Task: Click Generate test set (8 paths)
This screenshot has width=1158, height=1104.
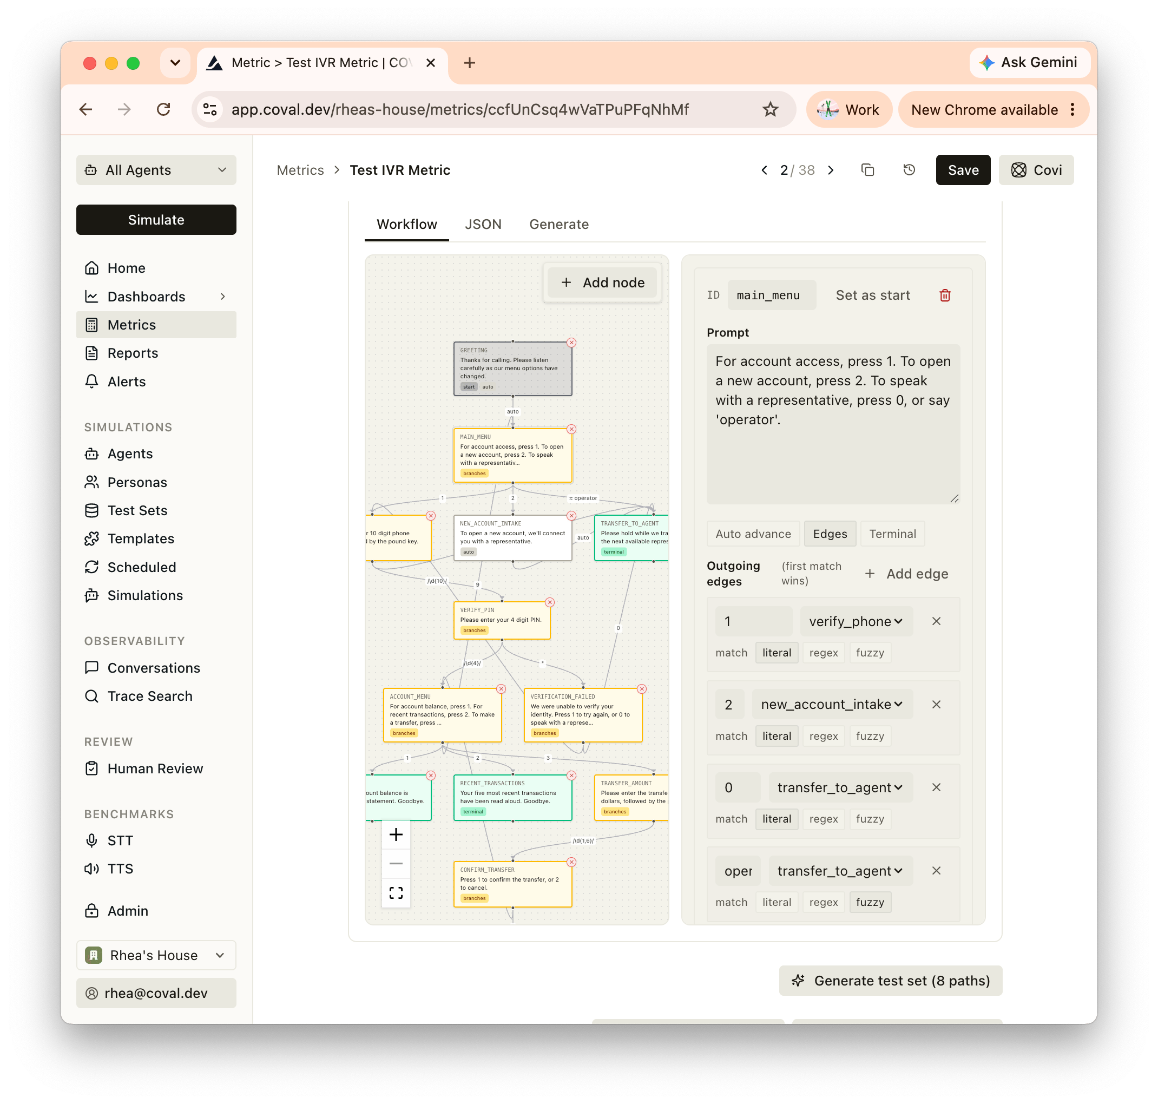Action: click(890, 981)
